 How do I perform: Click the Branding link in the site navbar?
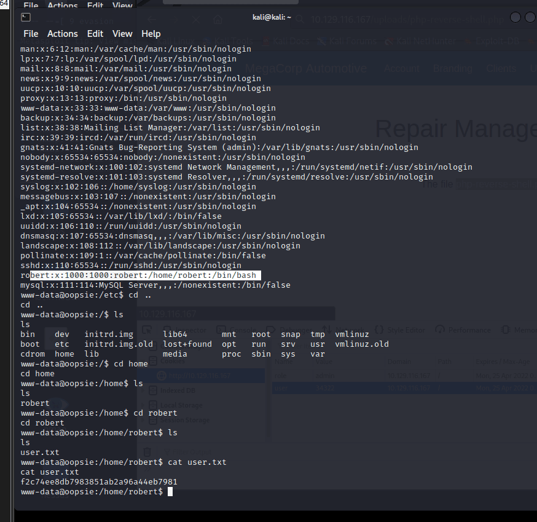452,69
